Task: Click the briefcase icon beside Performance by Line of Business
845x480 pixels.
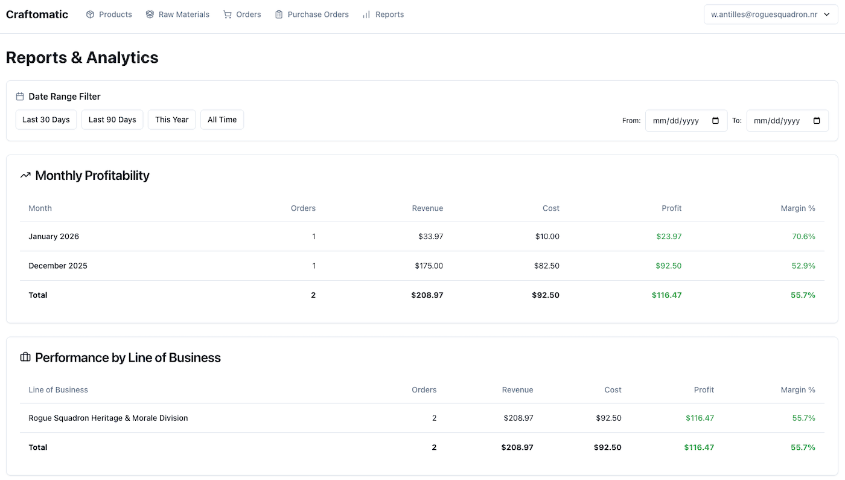Action: [x=24, y=357]
